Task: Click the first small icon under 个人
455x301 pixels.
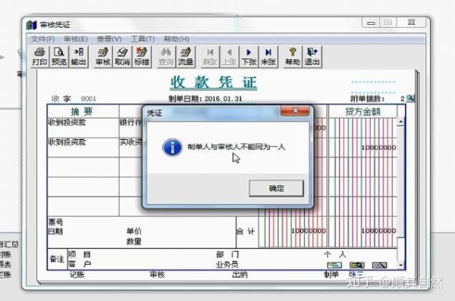Action: [334, 265]
